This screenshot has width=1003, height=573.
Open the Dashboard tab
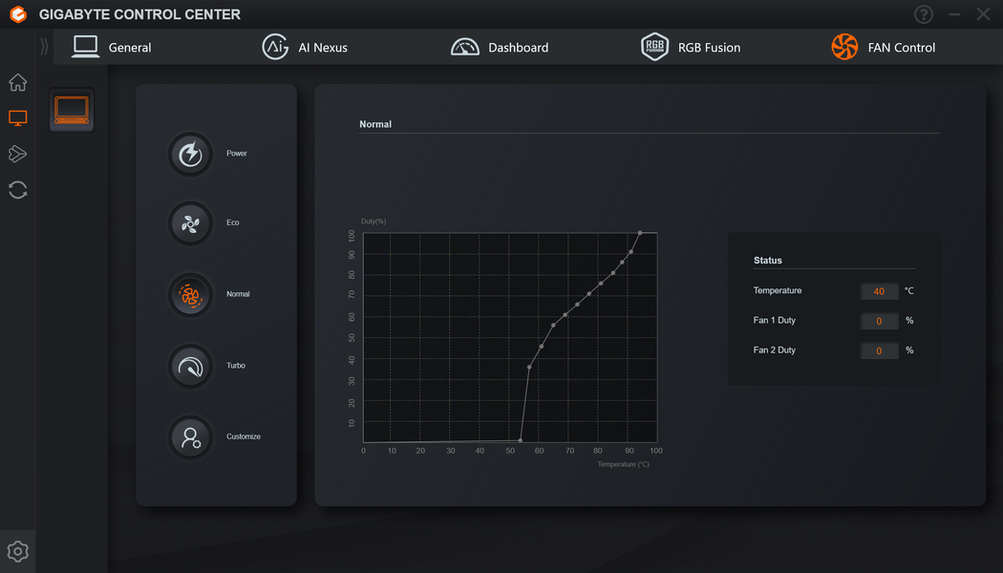click(x=500, y=48)
